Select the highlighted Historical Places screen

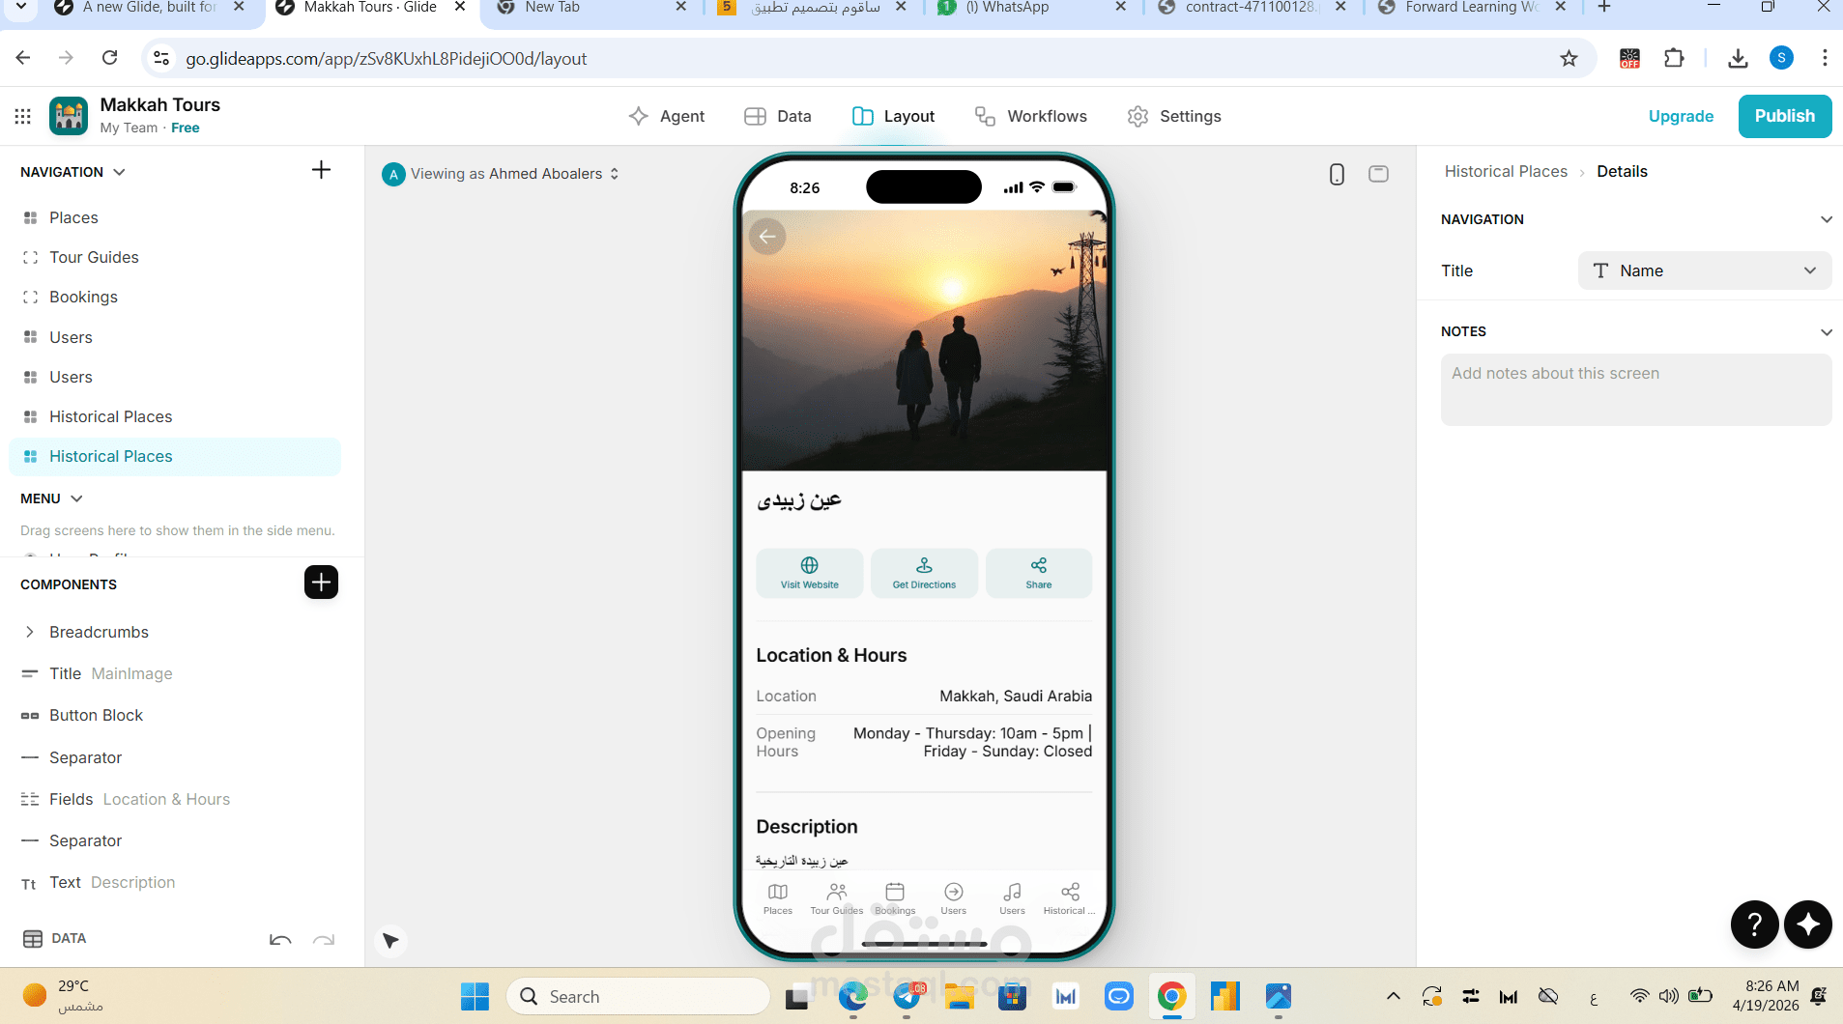coord(174,456)
